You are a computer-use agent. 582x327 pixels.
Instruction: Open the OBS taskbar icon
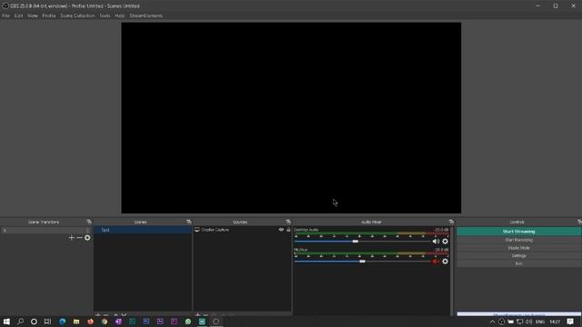(216, 322)
